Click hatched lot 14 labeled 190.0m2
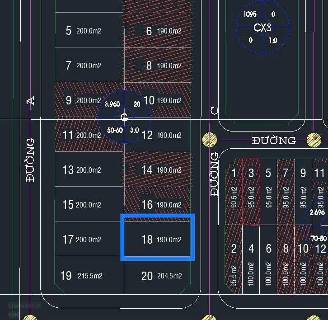This screenshot has width=328, height=320. click(158, 170)
